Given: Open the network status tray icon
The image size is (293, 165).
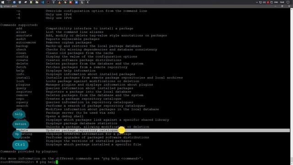Looking at the screenshot, I should click(260, 2).
